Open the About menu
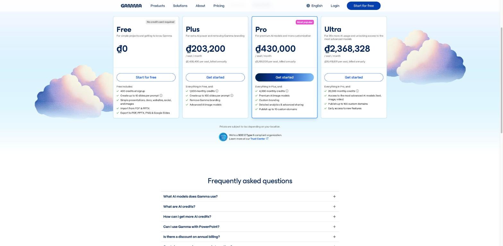The width and height of the screenshot is (503, 246). point(200,6)
